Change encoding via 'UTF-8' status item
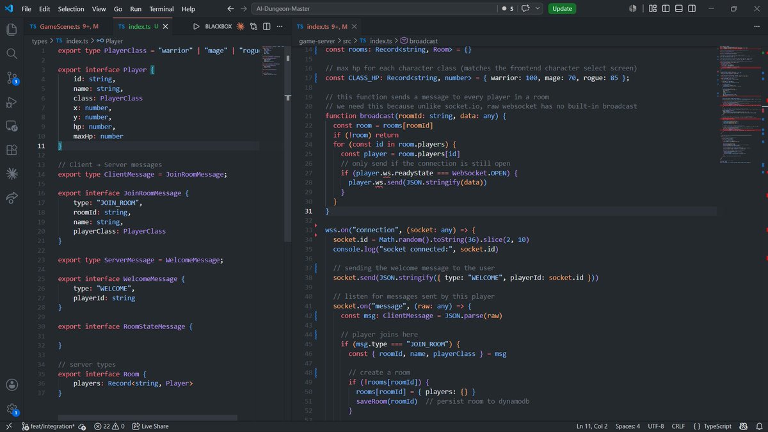This screenshot has height=432, width=768. coord(656,426)
